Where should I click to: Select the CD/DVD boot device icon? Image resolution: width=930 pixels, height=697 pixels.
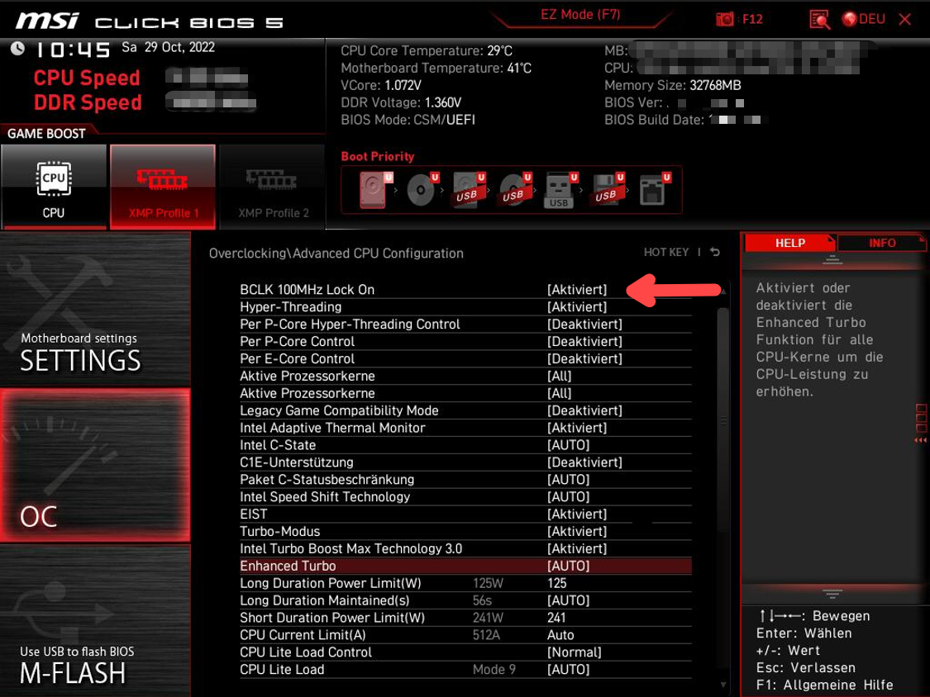422,190
